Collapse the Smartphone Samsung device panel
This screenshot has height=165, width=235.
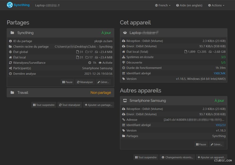[x=174, y=101]
